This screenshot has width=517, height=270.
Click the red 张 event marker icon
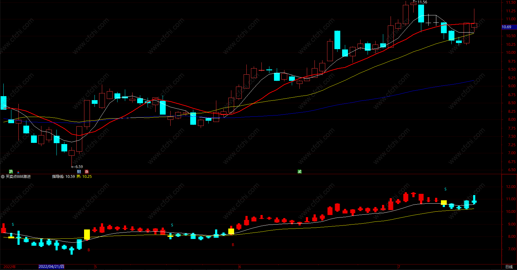point(87,171)
